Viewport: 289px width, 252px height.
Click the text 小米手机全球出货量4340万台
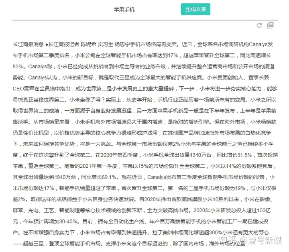[x=177, y=155]
